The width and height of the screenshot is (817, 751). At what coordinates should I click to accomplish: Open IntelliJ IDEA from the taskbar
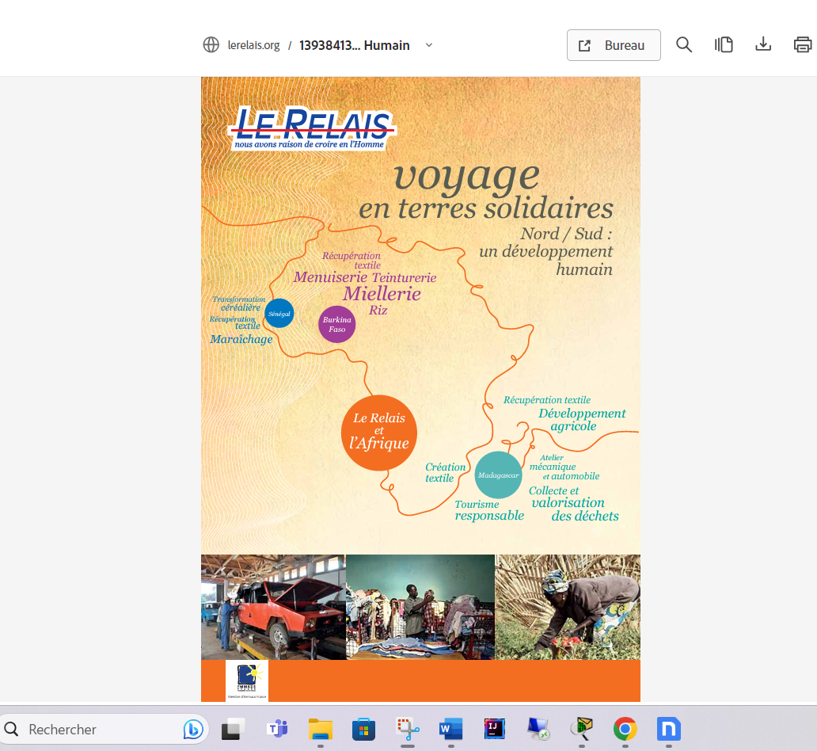tap(495, 729)
